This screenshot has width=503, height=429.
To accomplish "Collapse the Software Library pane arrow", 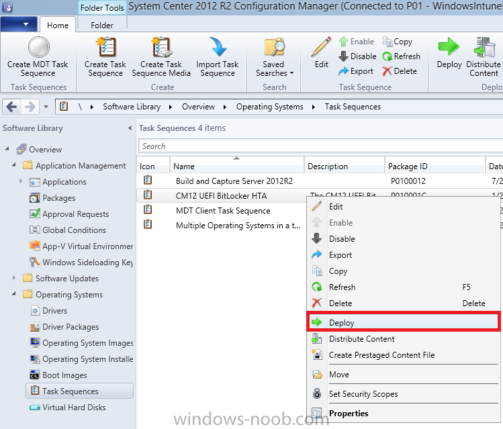I will [130, 128].
